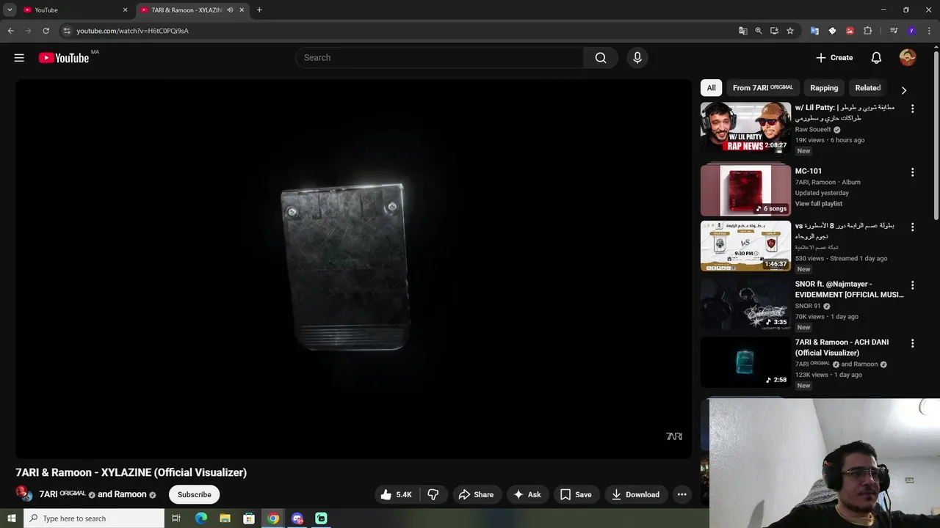
Task: Open the Google Translate extension
Action: 814,31
